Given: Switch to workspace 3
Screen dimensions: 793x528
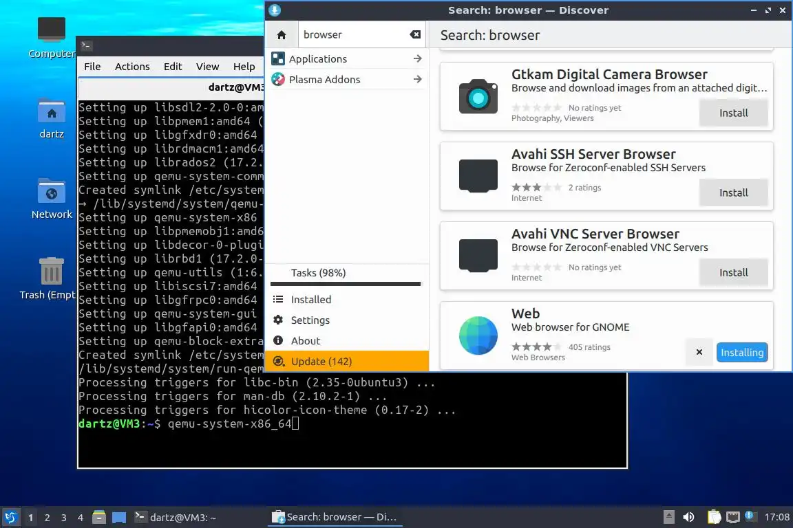Looking at the screenshot, I should pyautogui.click(x=64, y=518).
